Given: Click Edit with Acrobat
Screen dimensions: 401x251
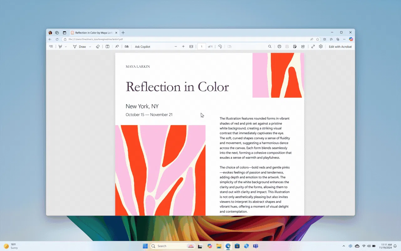Looking at the screenshot, I should [340, 46].
